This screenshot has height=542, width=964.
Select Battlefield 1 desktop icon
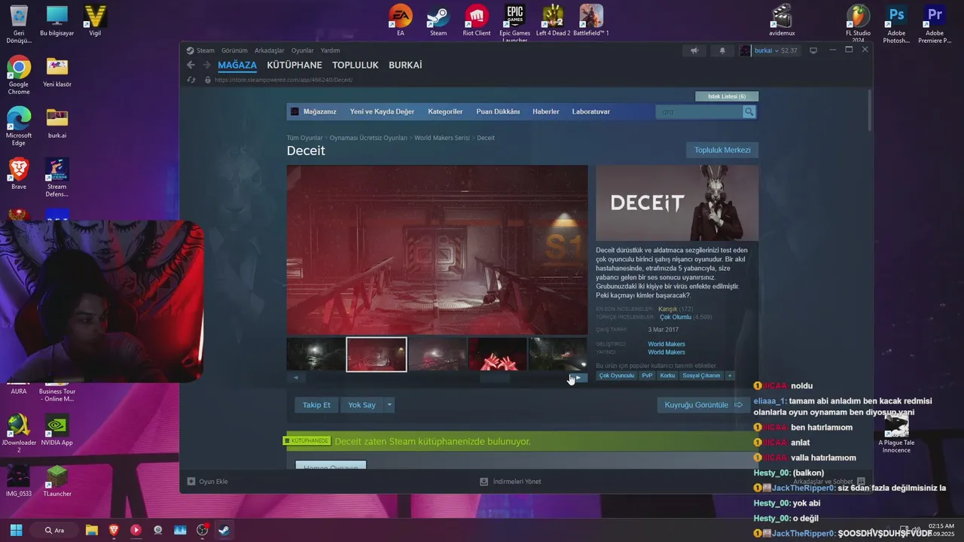(x=591, y=20)
